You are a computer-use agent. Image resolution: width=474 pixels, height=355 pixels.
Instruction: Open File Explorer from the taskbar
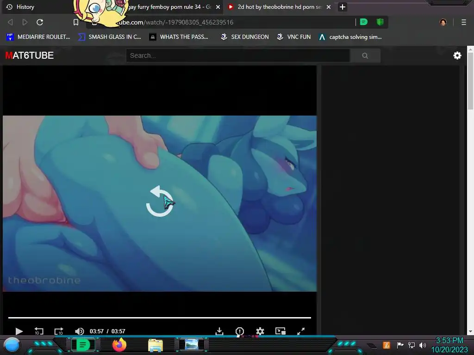156,345
